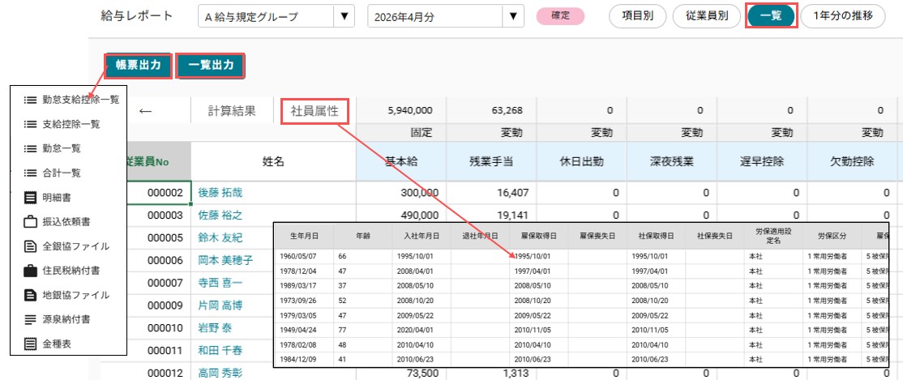Choose 勤怠一覧 from output menu
903x380 pixels.
(x=61, y=148)
